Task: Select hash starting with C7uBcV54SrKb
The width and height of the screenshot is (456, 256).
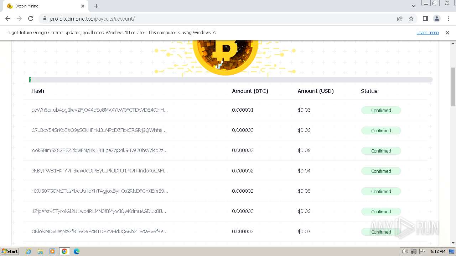Action: pos(99,130)
